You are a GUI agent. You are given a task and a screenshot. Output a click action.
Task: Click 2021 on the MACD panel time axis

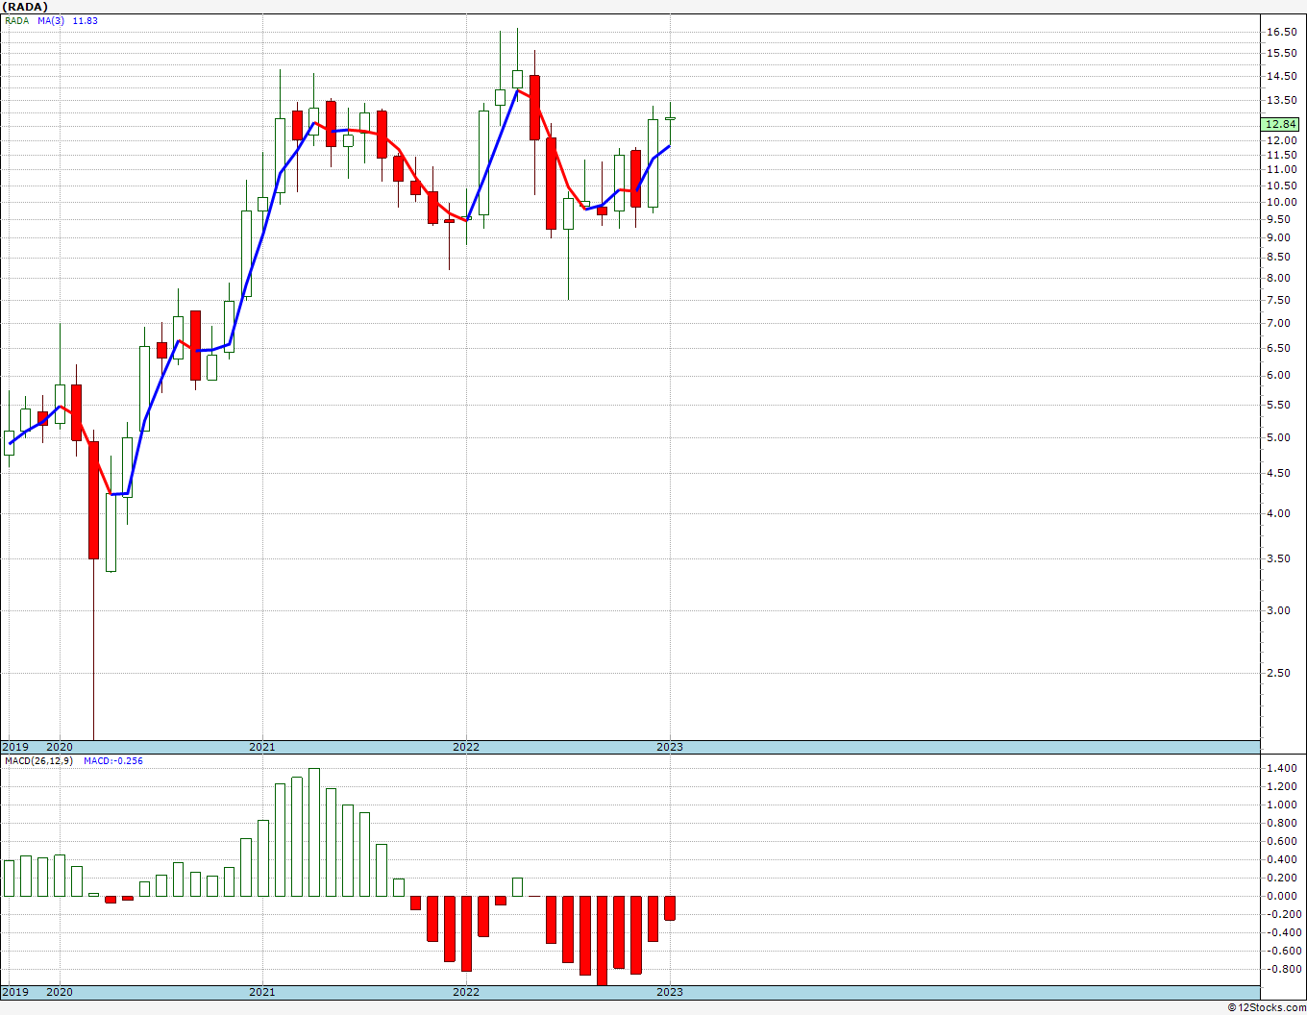click(262, 992)
